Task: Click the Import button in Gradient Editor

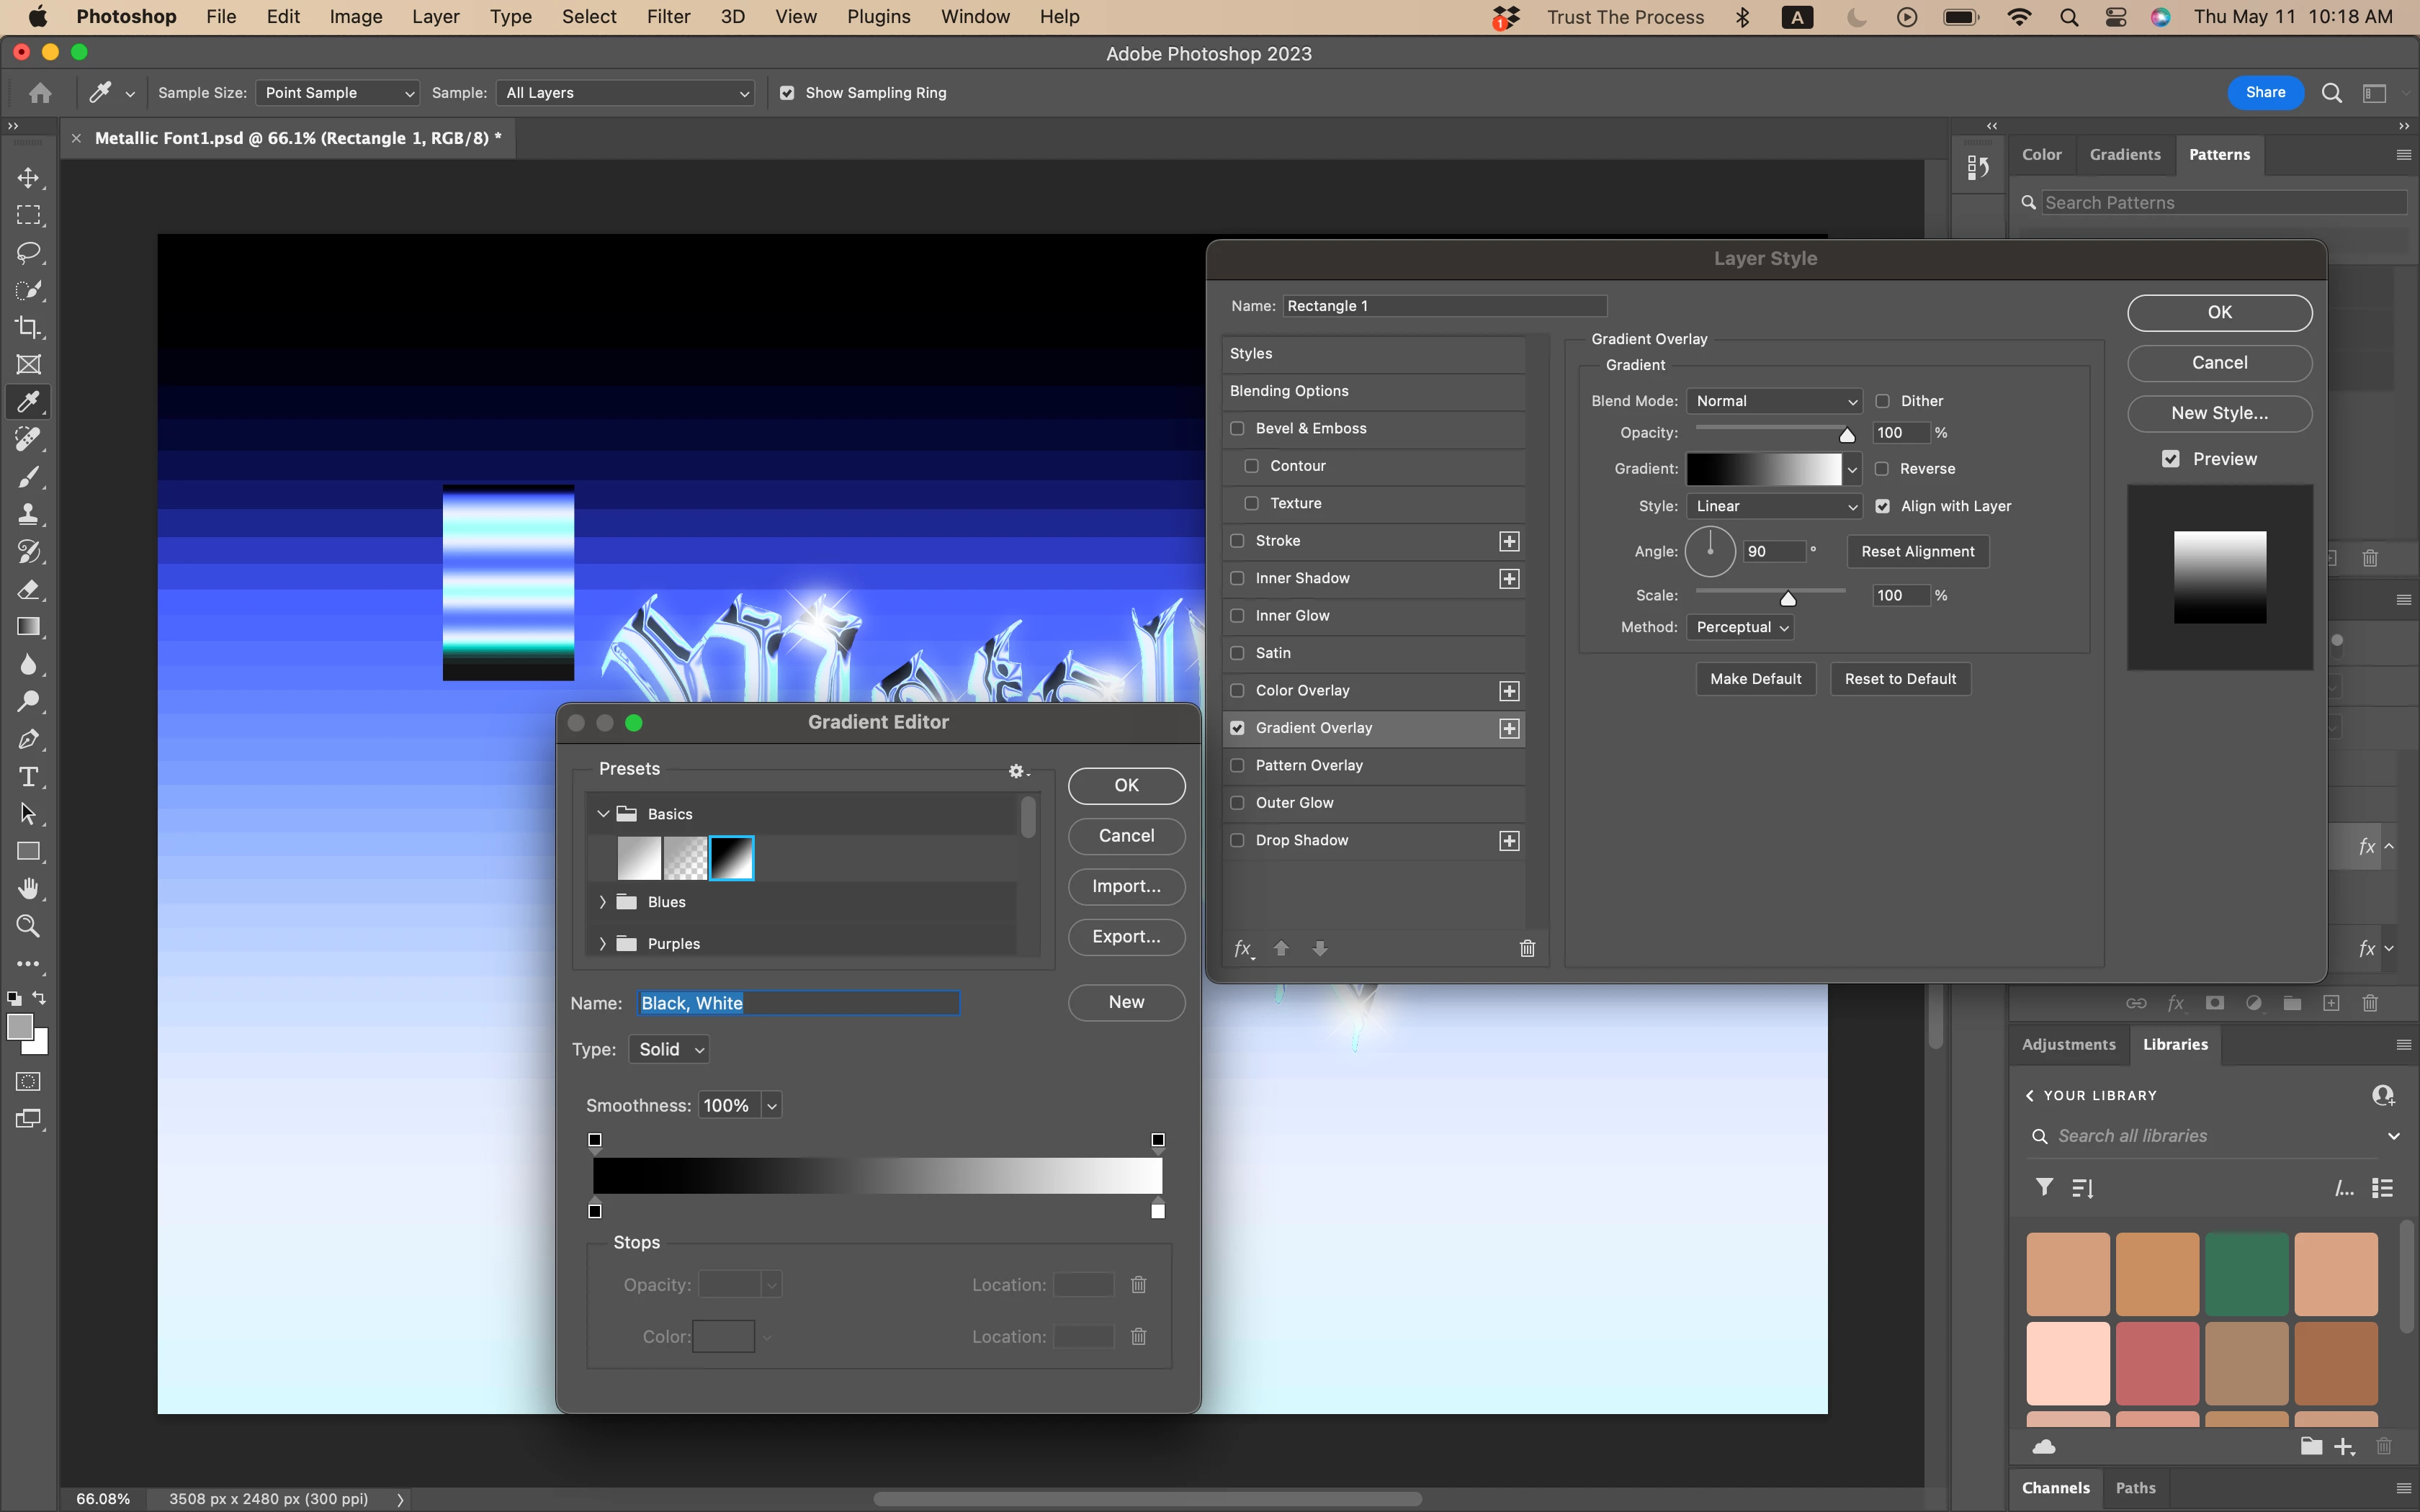Action: point(1126,886)
